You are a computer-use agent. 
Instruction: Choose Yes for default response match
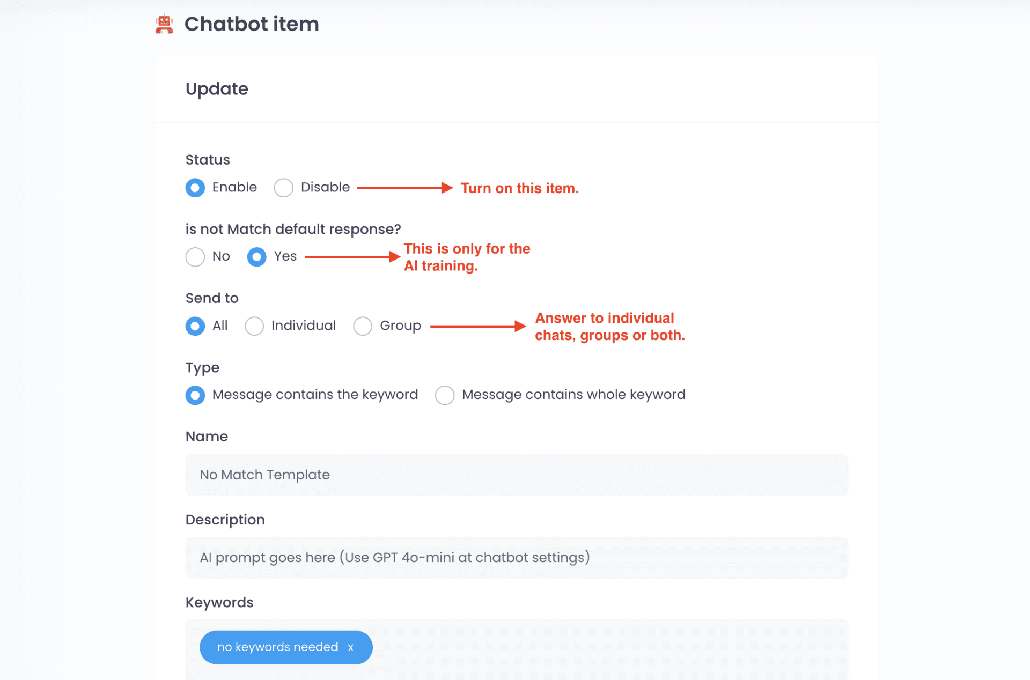click(x=257, y=257)
